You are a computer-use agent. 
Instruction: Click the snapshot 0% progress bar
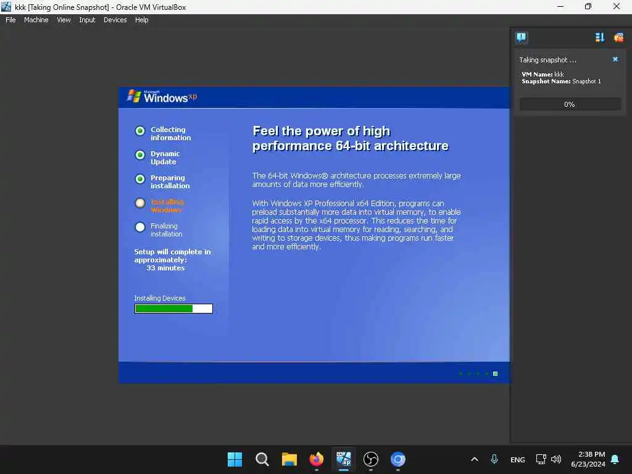(x=570, y=104)
